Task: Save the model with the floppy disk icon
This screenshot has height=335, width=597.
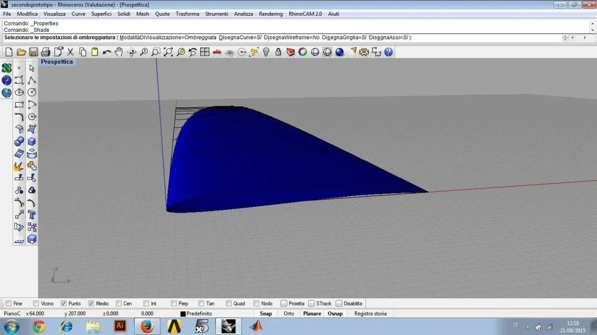Action: click(34, 52)
